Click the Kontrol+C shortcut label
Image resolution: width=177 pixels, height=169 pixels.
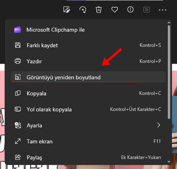(x=150, y=93)
